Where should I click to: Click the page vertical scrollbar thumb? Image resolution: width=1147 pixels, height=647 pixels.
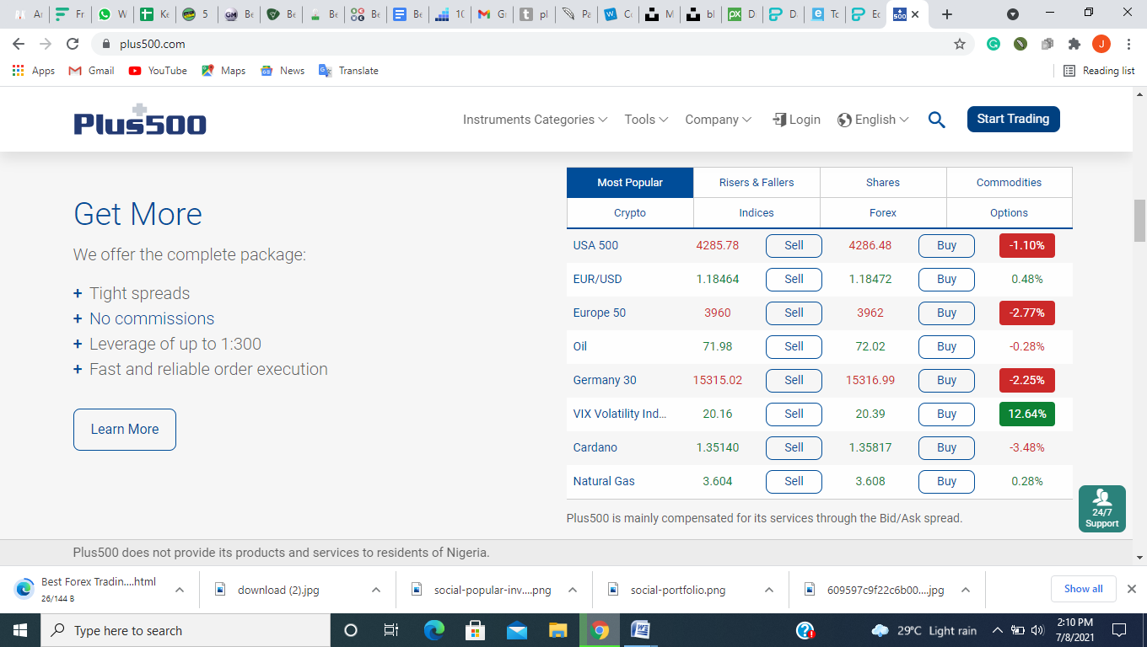(x=1140, y=221)
